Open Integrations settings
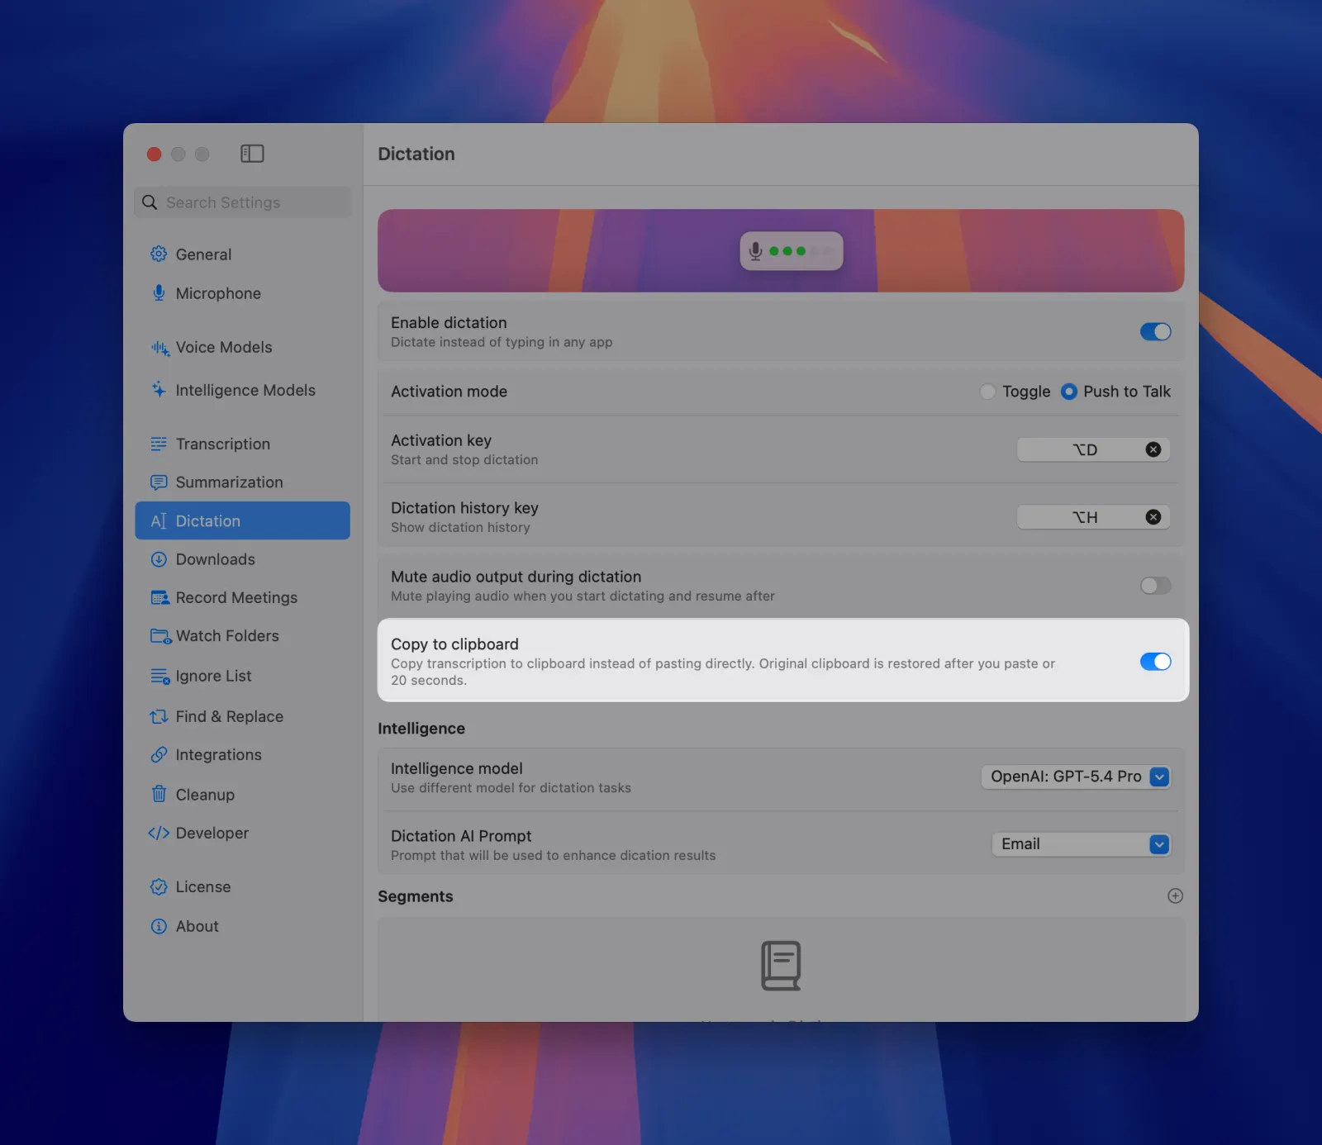This screenshot has height=1145, width=1322. click(x=242, y=755)
